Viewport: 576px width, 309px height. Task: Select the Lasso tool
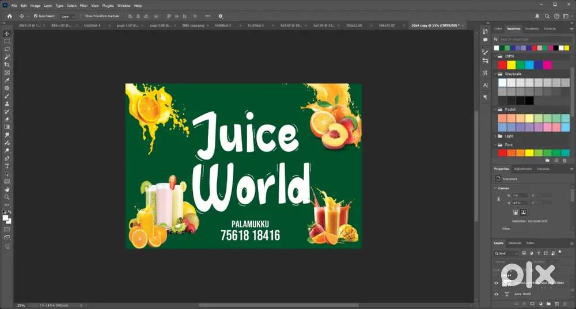7,49
